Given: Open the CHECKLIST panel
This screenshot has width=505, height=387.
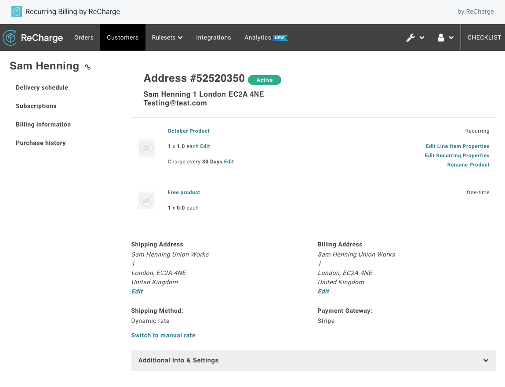Looking at the screenshot, I should pyautogui.click(x=484, y=38).
